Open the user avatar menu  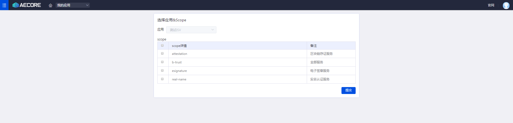[506, 5]
